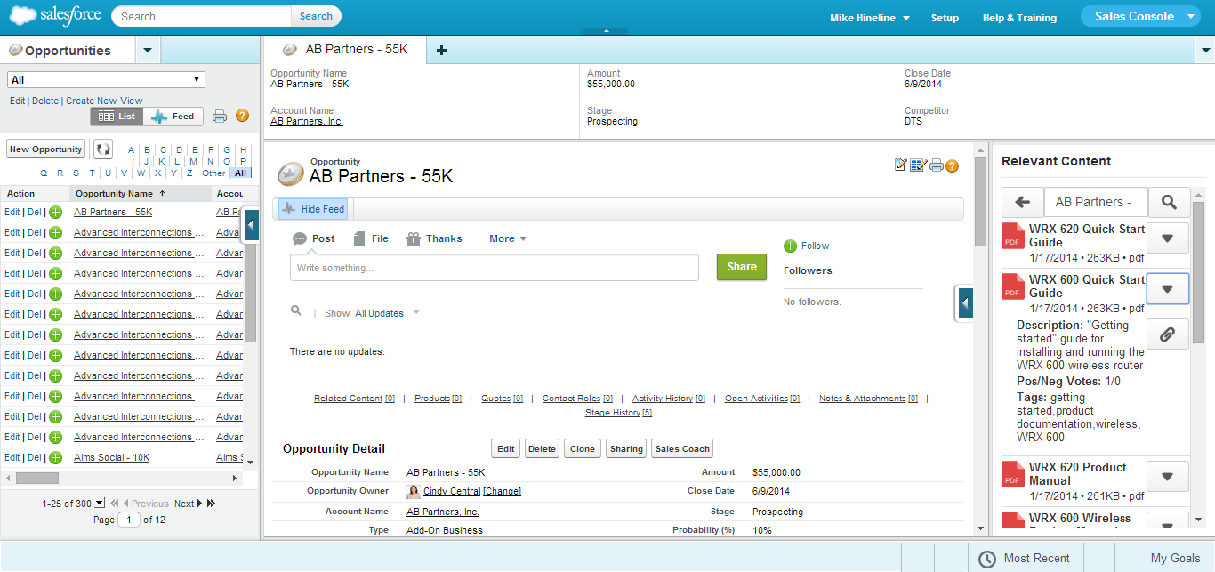This screenshot has width=1215, height=572.
Task: Click paperclip attach button for WRX 600 Quick Start Guide
Action: [1168, 334]
